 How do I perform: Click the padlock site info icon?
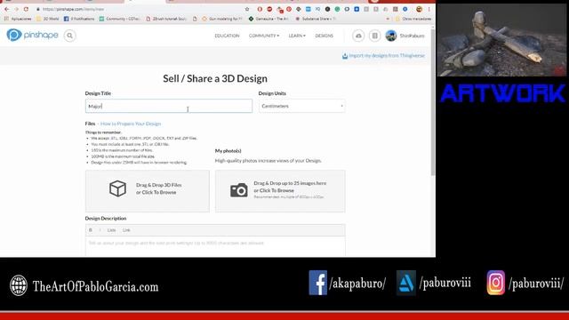pos(38,9)
